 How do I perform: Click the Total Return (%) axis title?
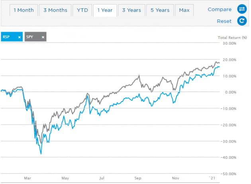[x=233, y=37]
